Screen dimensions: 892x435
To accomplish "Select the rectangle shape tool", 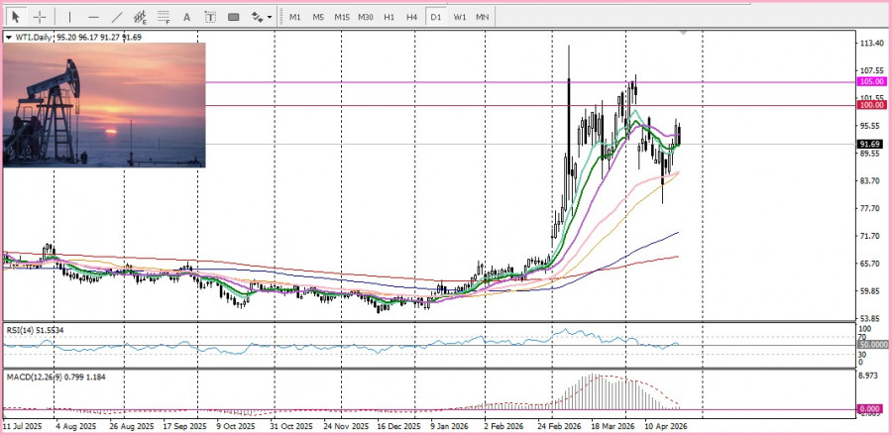I will click(x=234, y=17).
